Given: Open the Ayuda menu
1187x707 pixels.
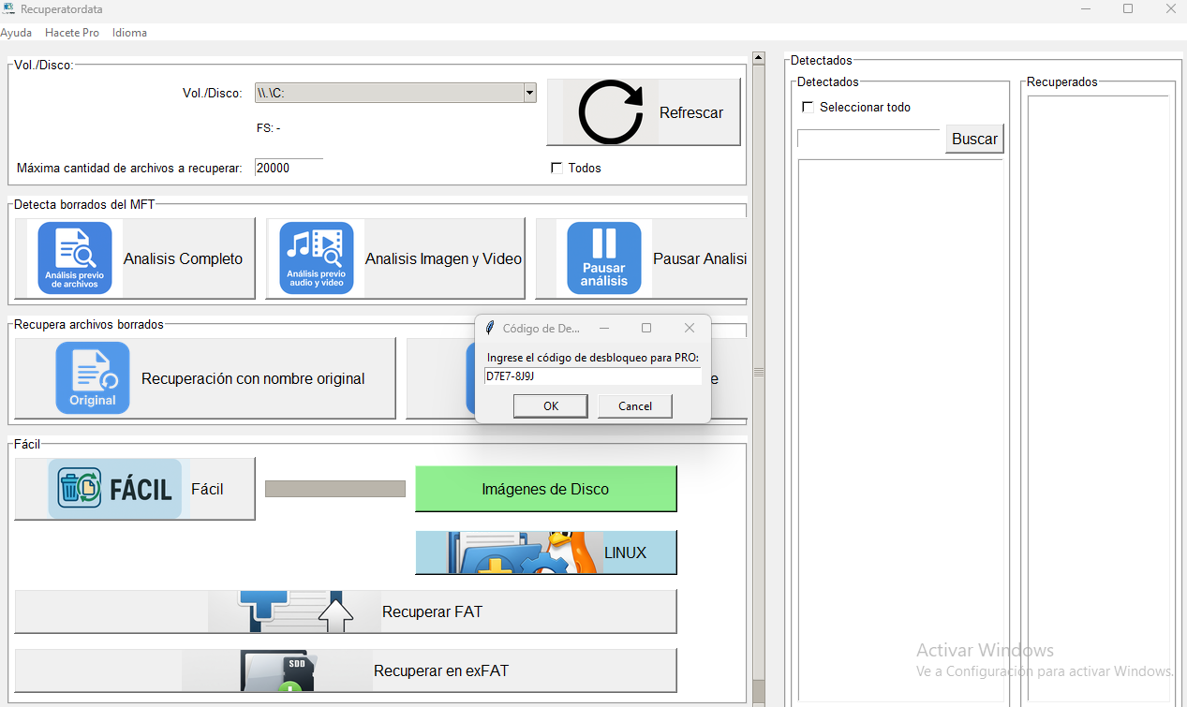Looking at the screenshot, I should pos(16,33).
